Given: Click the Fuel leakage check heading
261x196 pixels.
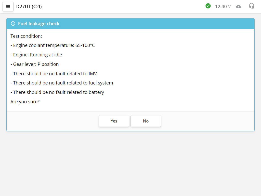Looking at the screenshot, I should [x=39, y=24].
